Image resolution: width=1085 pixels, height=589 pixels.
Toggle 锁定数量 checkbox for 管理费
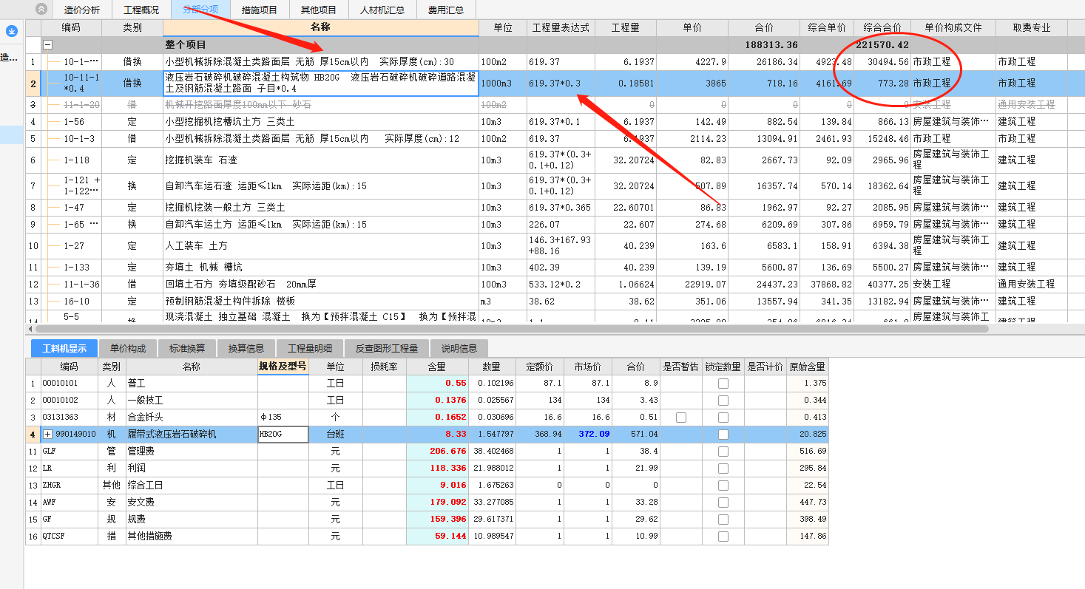[x=723, y=452]
